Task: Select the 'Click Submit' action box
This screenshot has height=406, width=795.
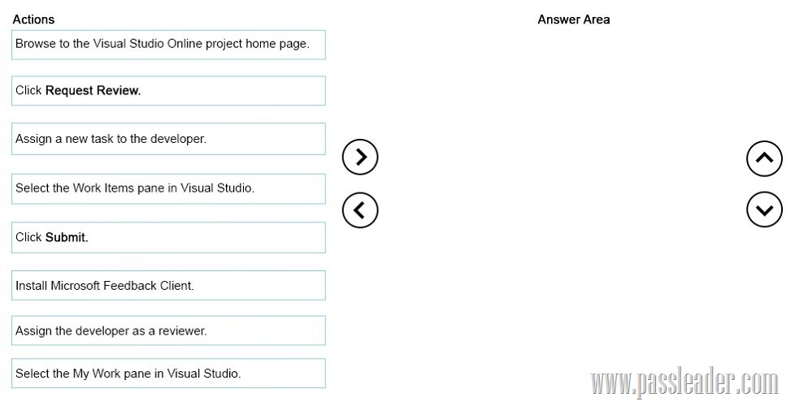Action: click(168, 237)
